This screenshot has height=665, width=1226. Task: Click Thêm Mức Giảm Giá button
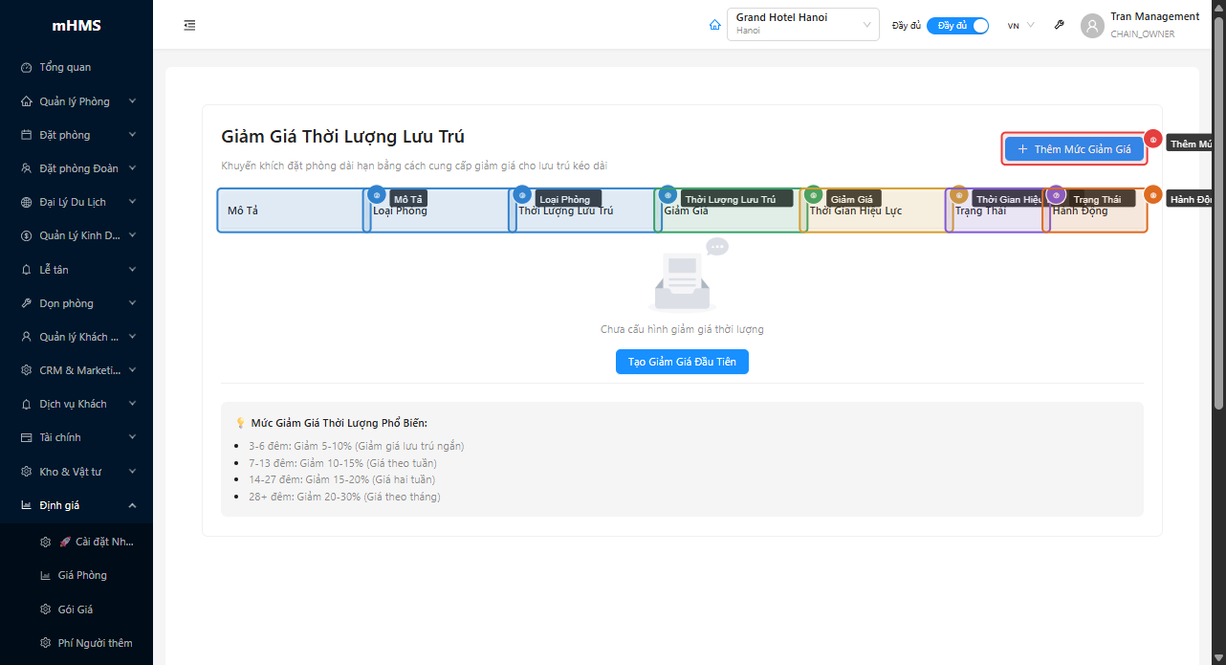1074,149
